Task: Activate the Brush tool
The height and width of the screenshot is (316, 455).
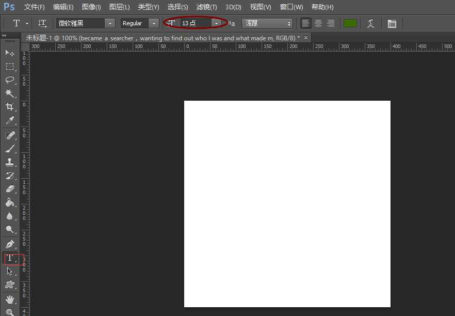Action: (x=9, y=149)
